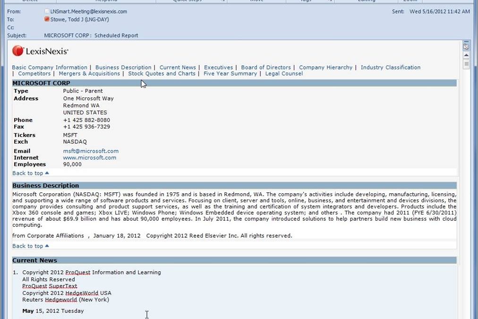Jump to Business Description via navigation link
478x319 pixels.
[x=123, y=68]
